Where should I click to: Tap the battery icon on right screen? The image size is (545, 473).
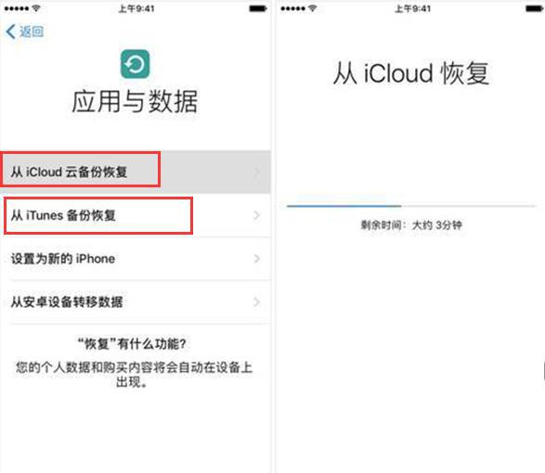535,8
